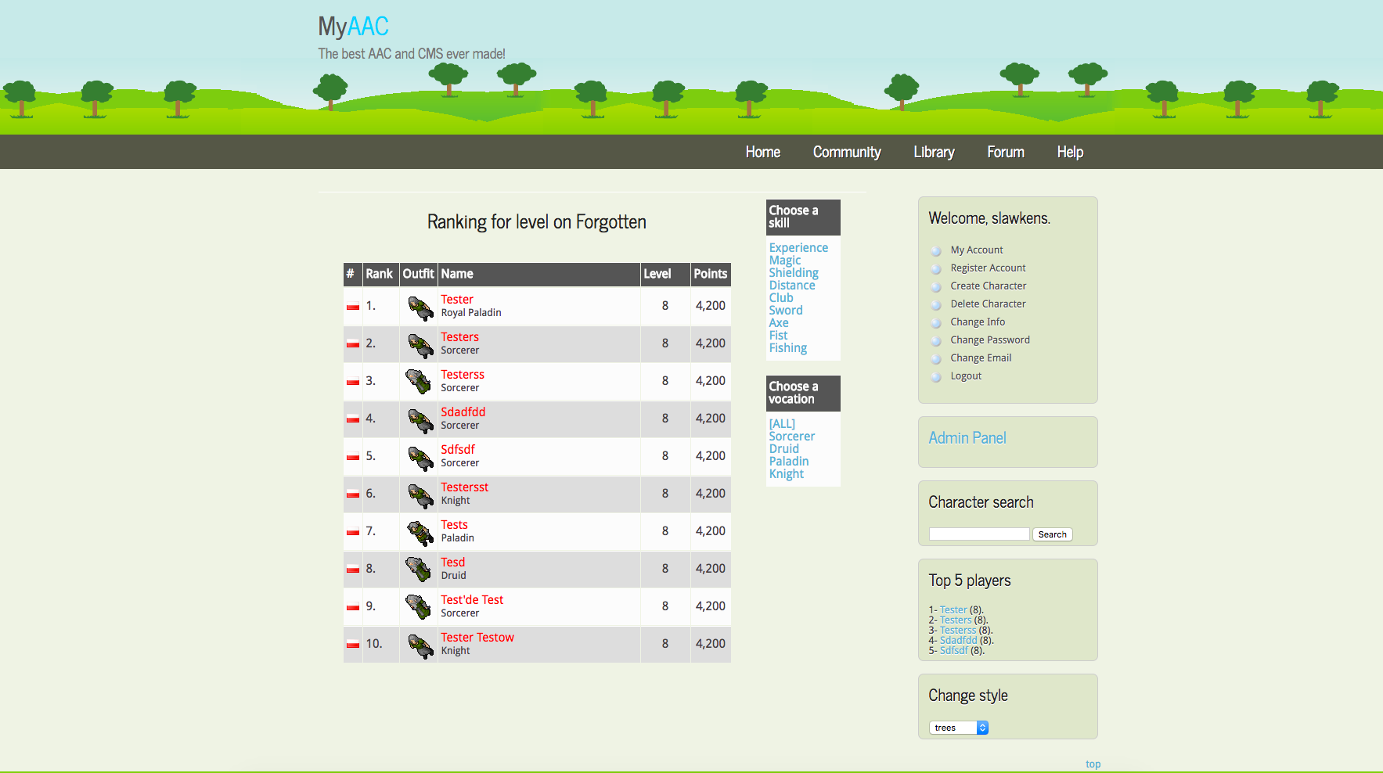Click bullet icon next to Logout
Image resolution: width=1383 pixels, height=773 pixels.
[x=936, y=377]
